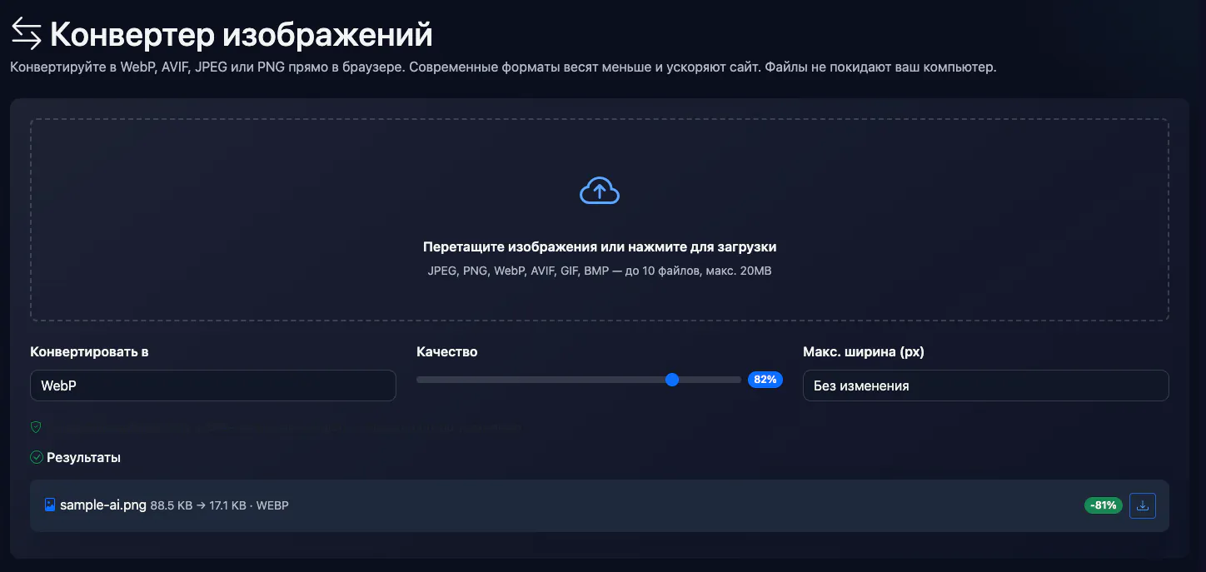The image size is (1206, 572).
Task: Click the Качество label
Action: click(447, 351)
